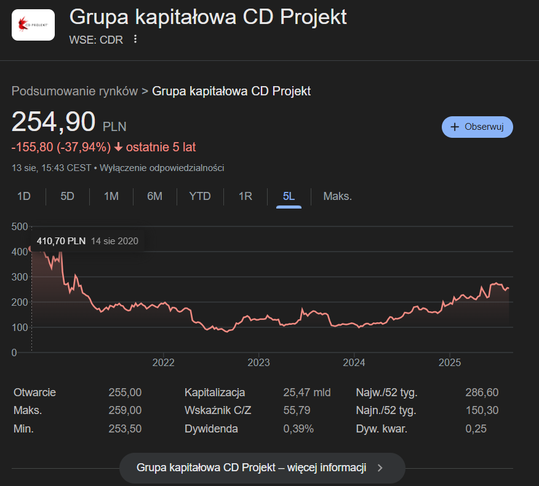Viewport: 539px width, 486px height.
Task: Click the current price 254,90
Action: click(x=54, y=122)
